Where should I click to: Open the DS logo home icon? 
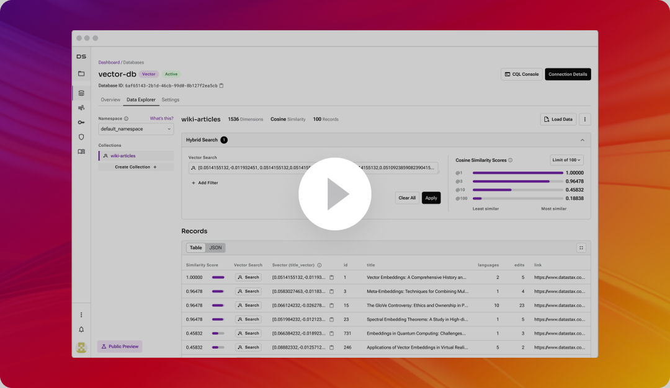tap(81, 56)
